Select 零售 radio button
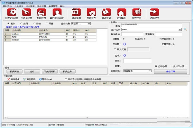The image size is (193, 128). [x=47, y=23]
